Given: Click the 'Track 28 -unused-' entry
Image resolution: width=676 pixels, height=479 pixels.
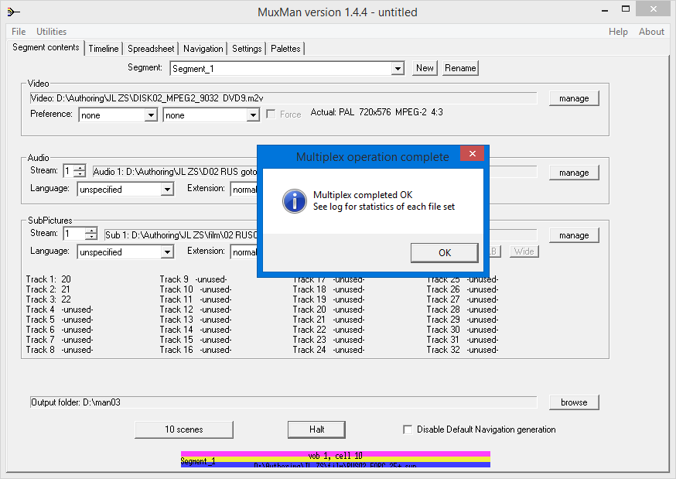Looking at the screenshot, I should tap(463, 310).
